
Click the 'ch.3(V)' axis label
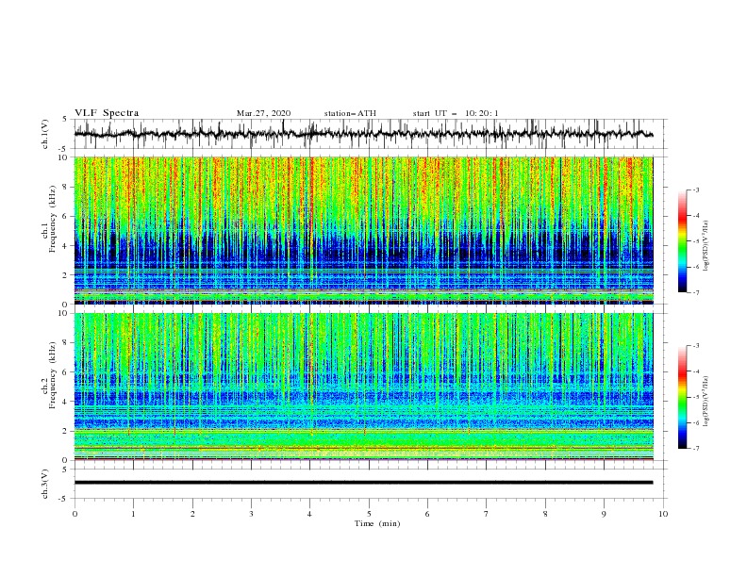[x=45, y=484]
